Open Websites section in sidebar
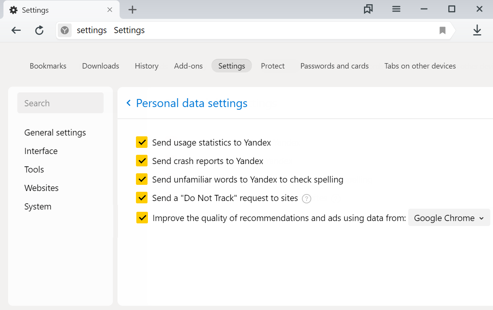 (42, 188)
